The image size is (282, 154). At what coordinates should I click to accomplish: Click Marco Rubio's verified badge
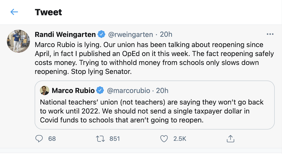click(x=100, y=91)
